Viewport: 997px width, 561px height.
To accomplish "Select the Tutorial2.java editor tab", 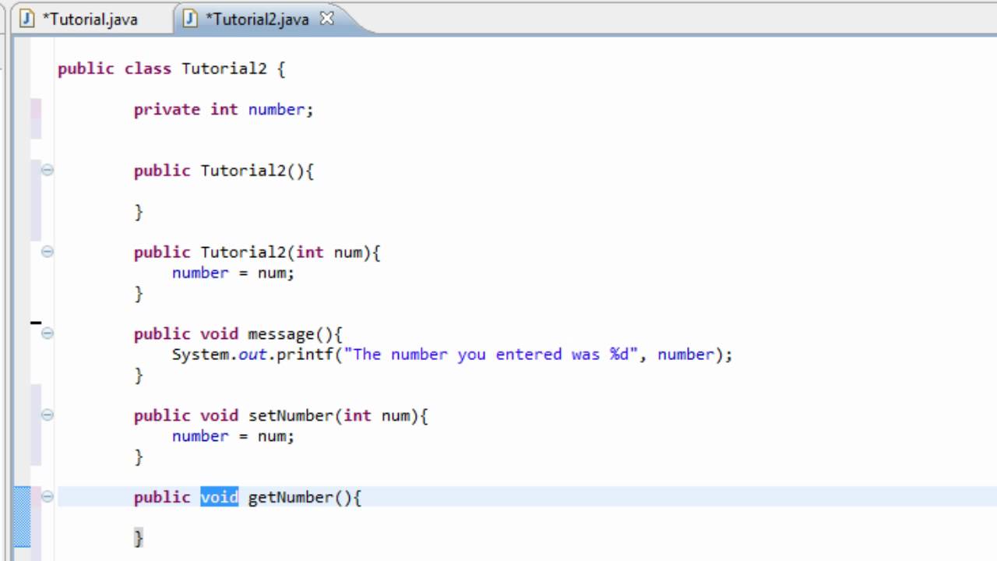I will coord(256,19).
